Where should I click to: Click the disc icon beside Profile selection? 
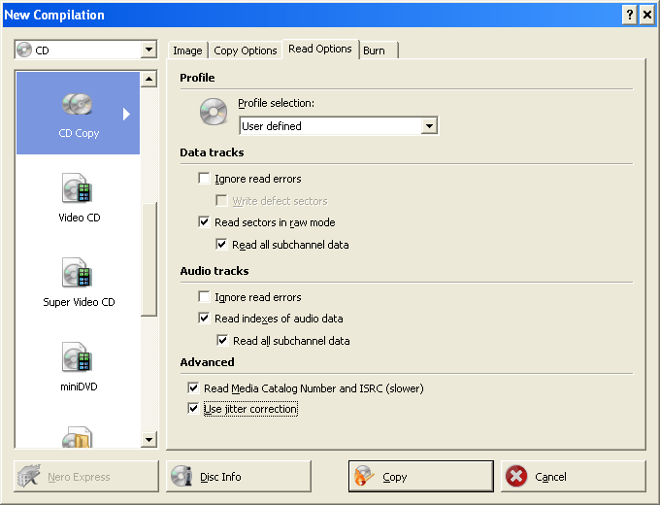point(213,112)
